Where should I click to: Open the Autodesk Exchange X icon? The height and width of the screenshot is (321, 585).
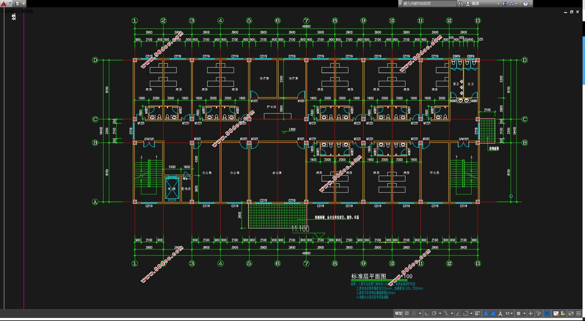[x=504, y=4]
